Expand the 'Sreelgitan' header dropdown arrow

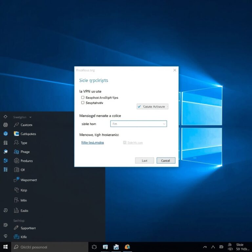coord(31,117)
